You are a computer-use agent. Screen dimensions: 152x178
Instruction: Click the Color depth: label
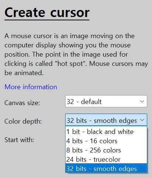click(23, 121)
